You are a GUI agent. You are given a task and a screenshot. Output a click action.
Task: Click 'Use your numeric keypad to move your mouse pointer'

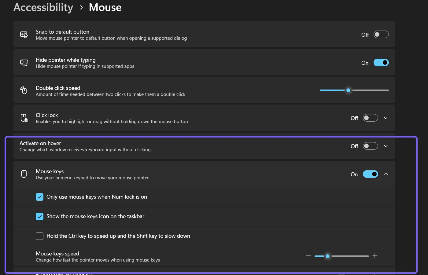tap(92, 178)
